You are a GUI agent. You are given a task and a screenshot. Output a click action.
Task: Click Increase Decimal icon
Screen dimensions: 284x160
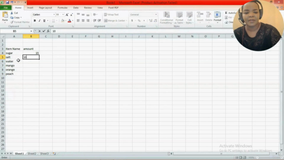tap(151, 21)
